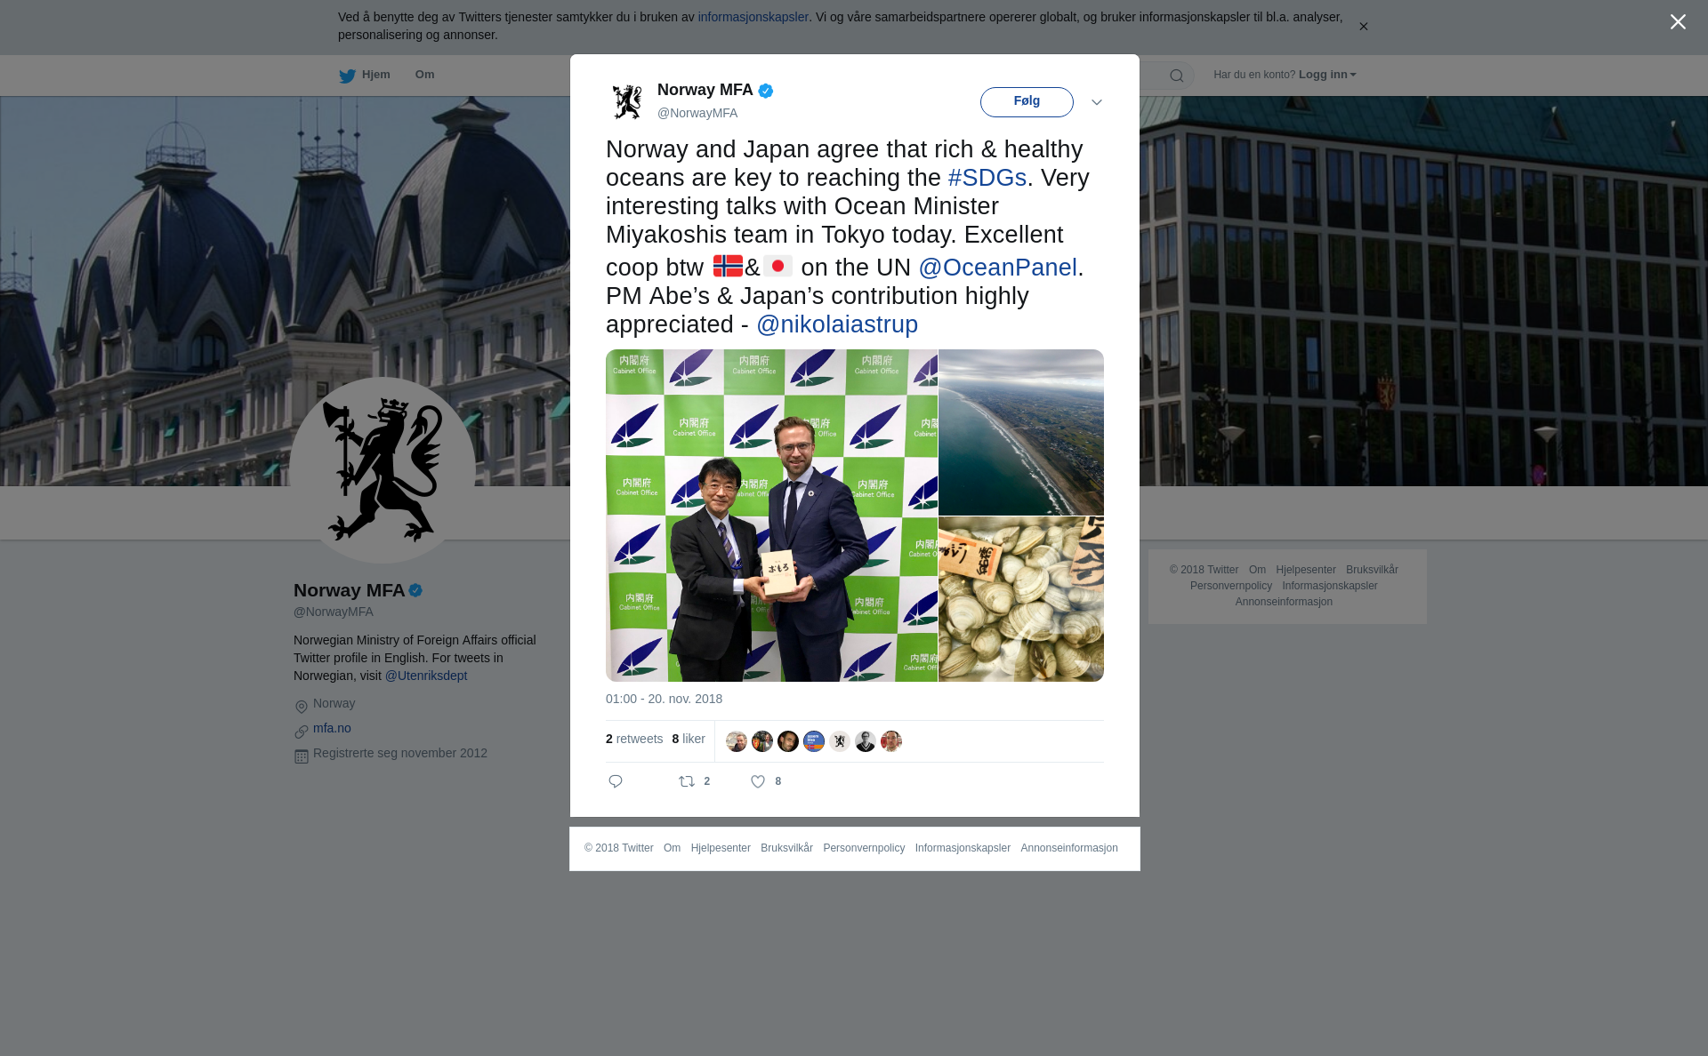
Task: Click the search magnifier icon
Action: [1177, 76]
